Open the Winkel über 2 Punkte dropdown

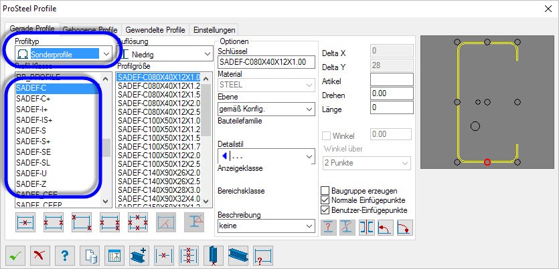tap(367, 163)
